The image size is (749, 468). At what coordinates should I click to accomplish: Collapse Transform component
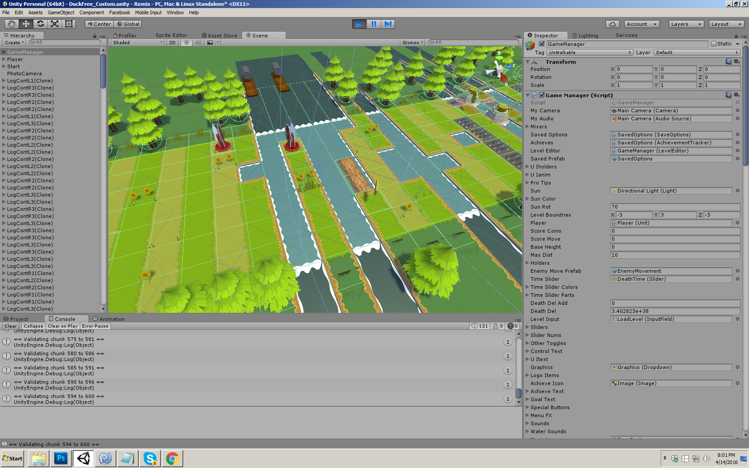528,62
